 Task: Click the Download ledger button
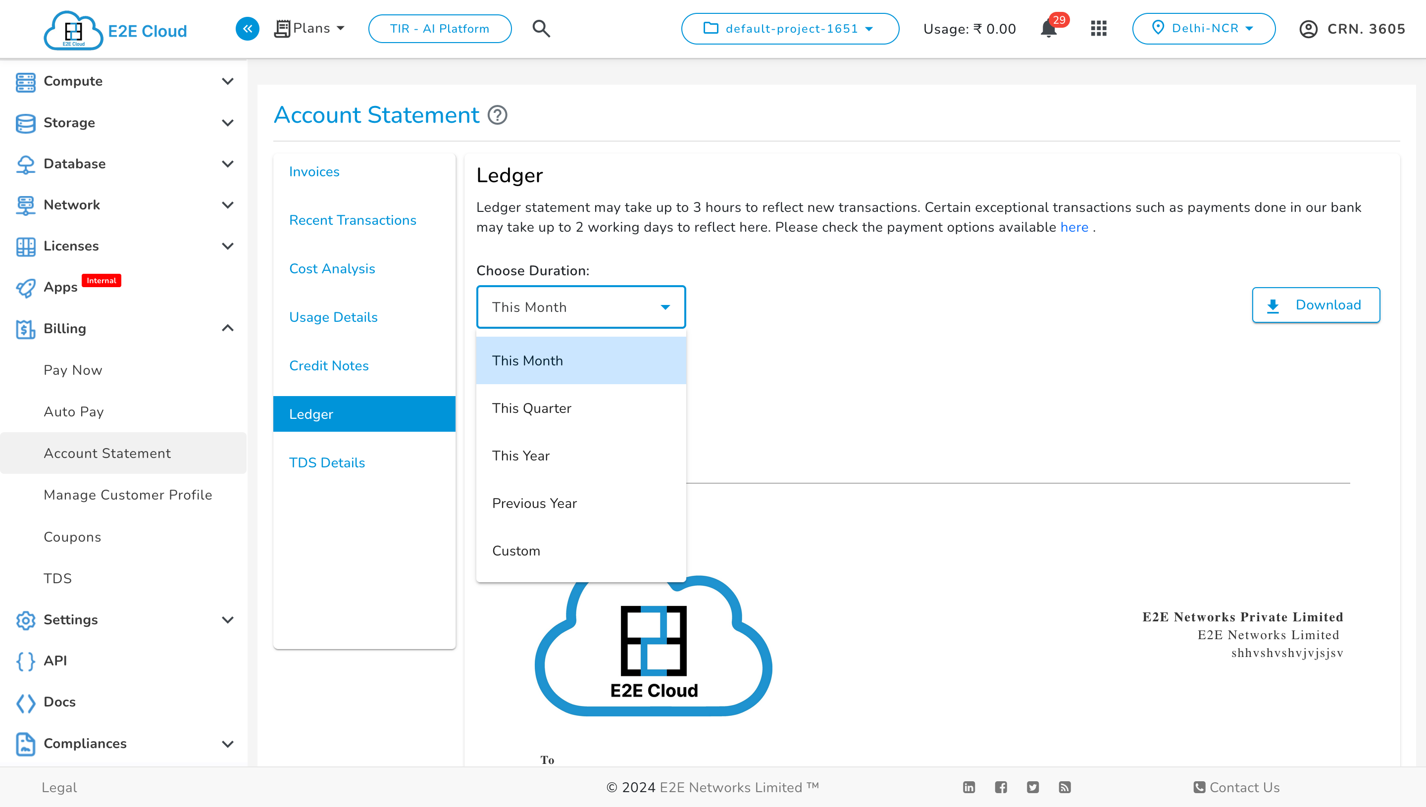pyautogui.click(x=1316, y=305)
